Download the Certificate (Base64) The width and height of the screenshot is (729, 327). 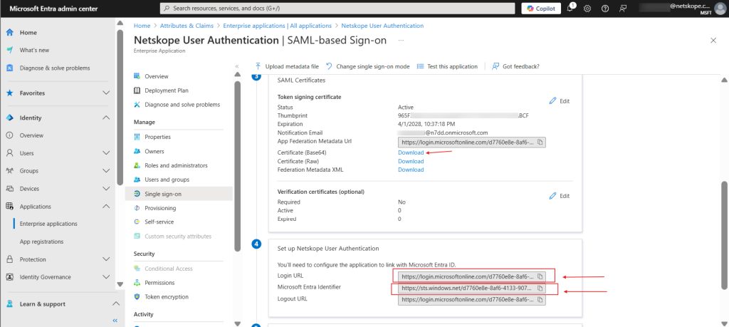[x=411, y=152]
